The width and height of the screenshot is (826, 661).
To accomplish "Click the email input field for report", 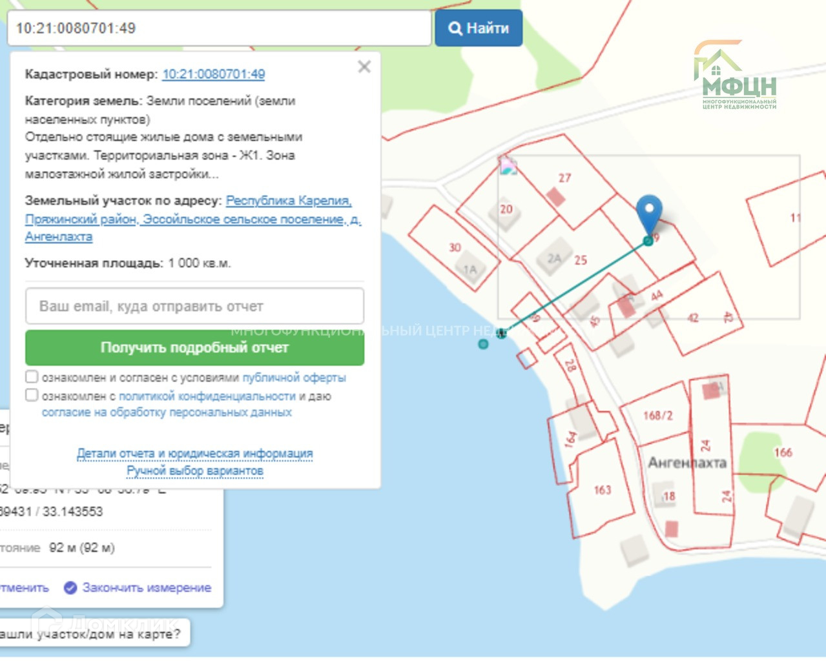I will pyautogui.click(x=194, y=306).
